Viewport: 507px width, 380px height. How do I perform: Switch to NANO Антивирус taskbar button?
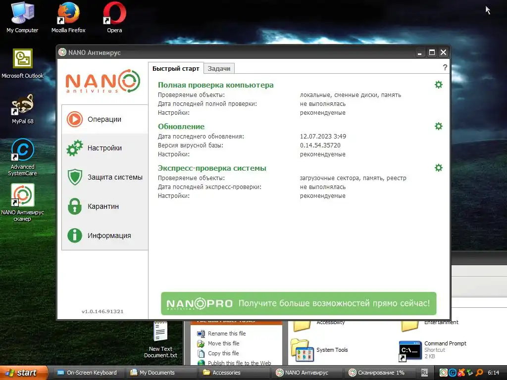[306, 373]
